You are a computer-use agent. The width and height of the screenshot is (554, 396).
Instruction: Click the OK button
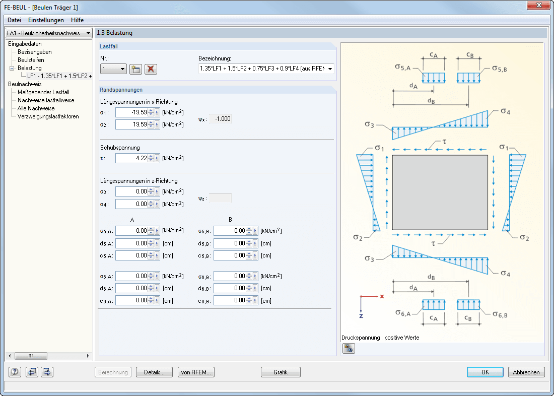point(485,372)
